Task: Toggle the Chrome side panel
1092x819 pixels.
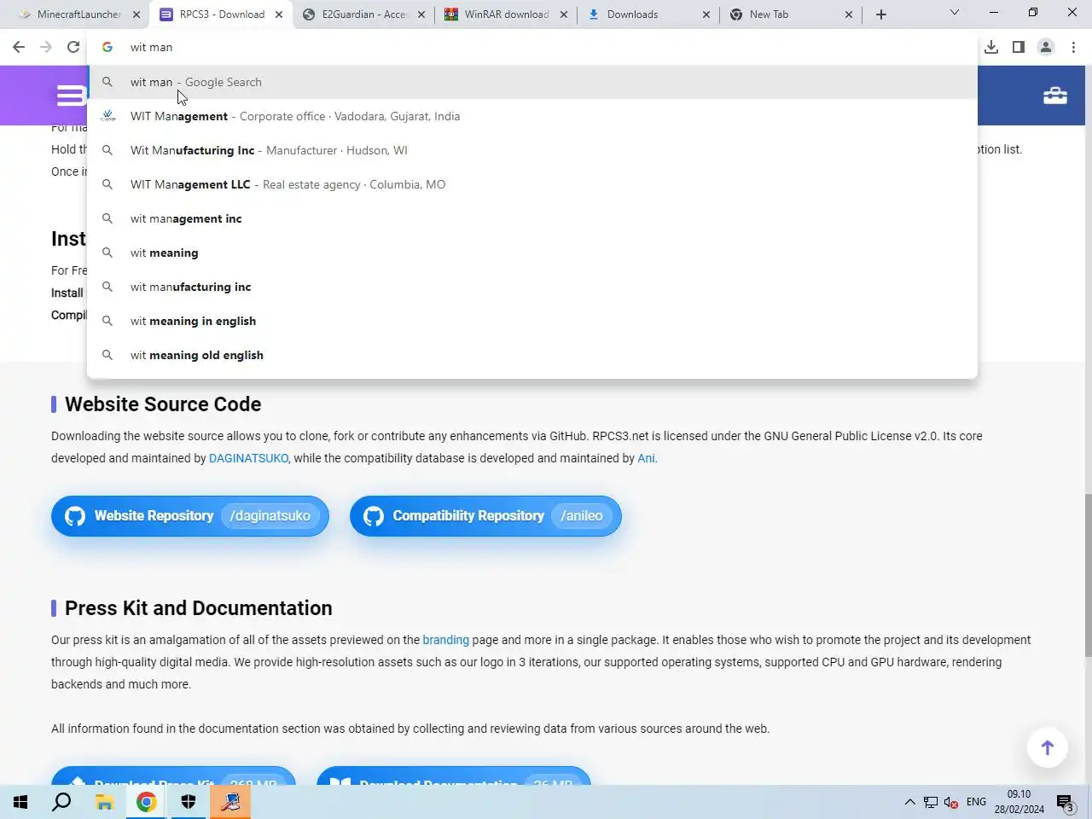Action: coord(1019,47)
